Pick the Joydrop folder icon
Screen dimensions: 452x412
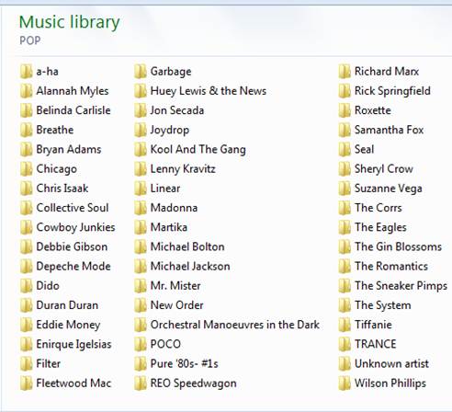click(x=141, y=130)
